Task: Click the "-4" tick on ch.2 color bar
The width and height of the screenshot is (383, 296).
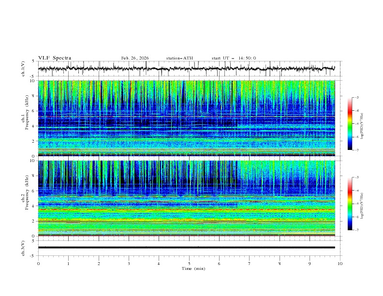Action: 357,191
